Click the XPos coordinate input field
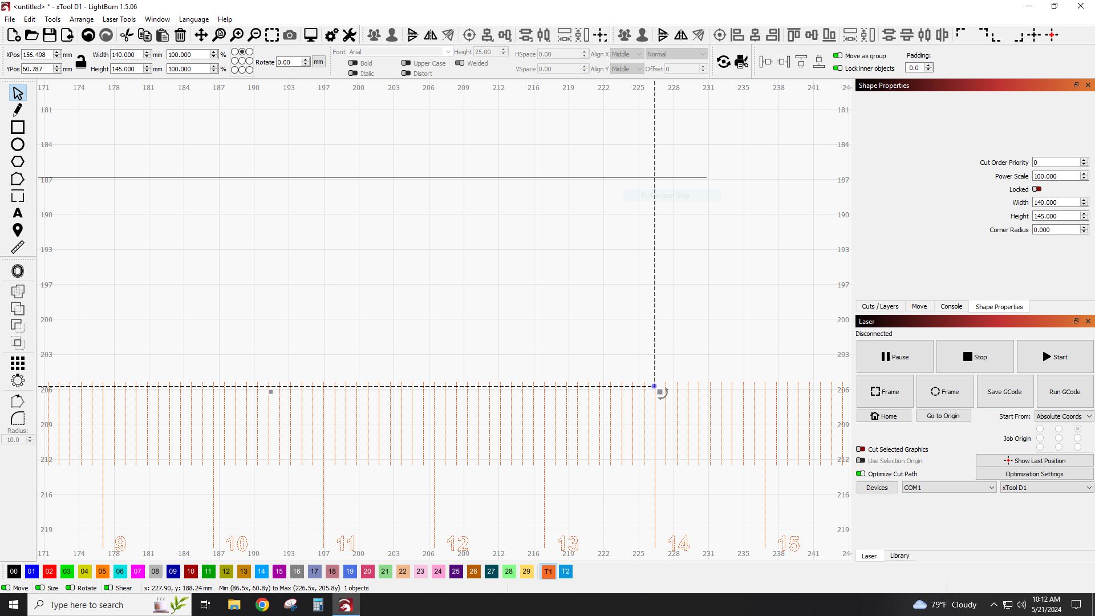This screenshot has height=616, width=1095. click(35, 54)
